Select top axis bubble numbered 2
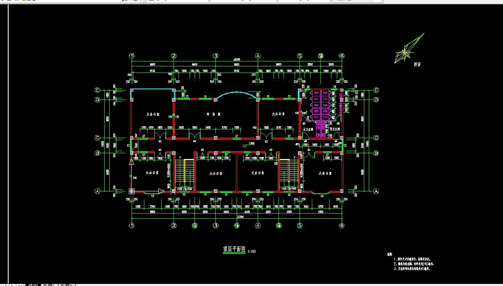The height and width of the screenshot is (286, 503). 174,56
